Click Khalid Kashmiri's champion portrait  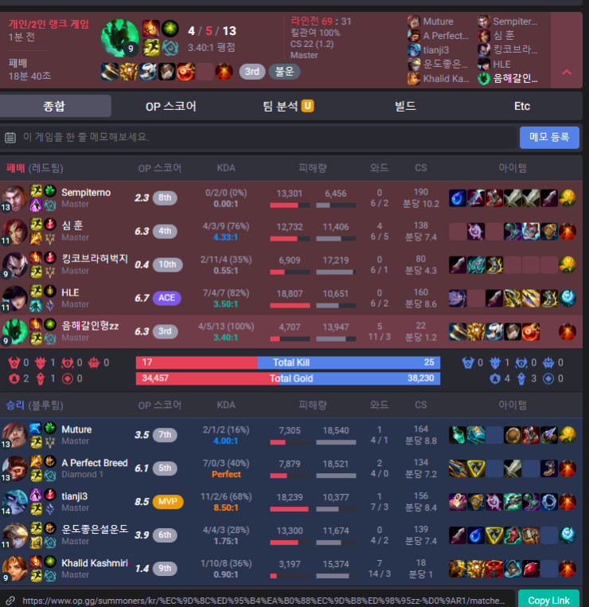point(14,568)
